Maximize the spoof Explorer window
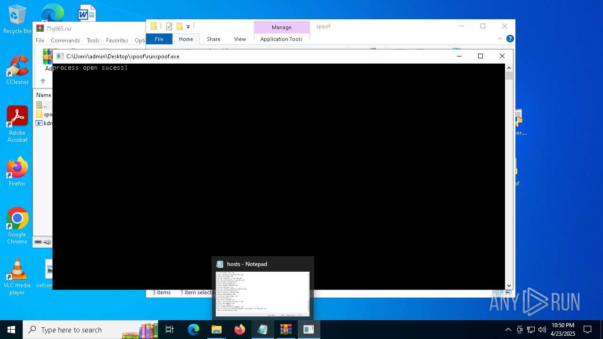 [x=483, y=26]
